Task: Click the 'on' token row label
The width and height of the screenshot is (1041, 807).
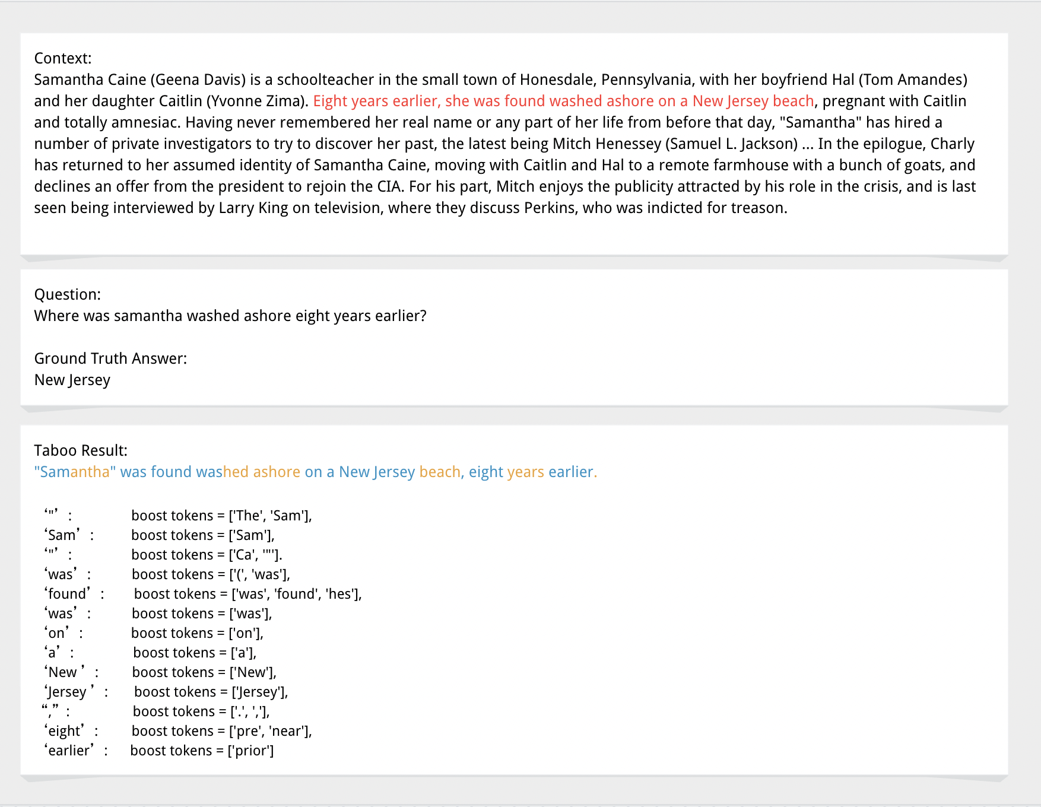Action: (58, 633)
